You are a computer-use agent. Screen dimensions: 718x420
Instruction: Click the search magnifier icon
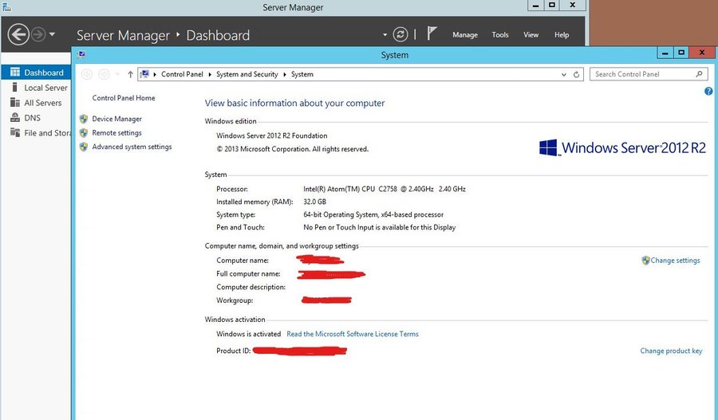tap(699, 74)
